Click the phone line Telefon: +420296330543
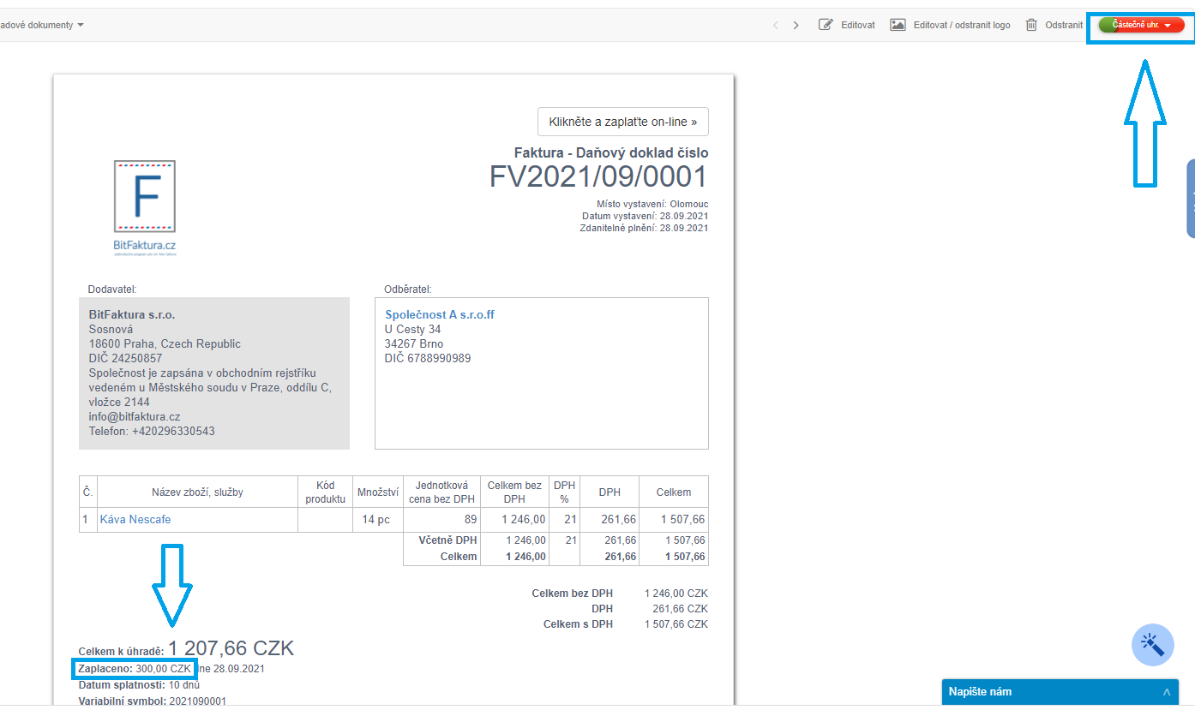This screenshot has height=710, width=1195. pyautogui.click(x=152, y=431)
